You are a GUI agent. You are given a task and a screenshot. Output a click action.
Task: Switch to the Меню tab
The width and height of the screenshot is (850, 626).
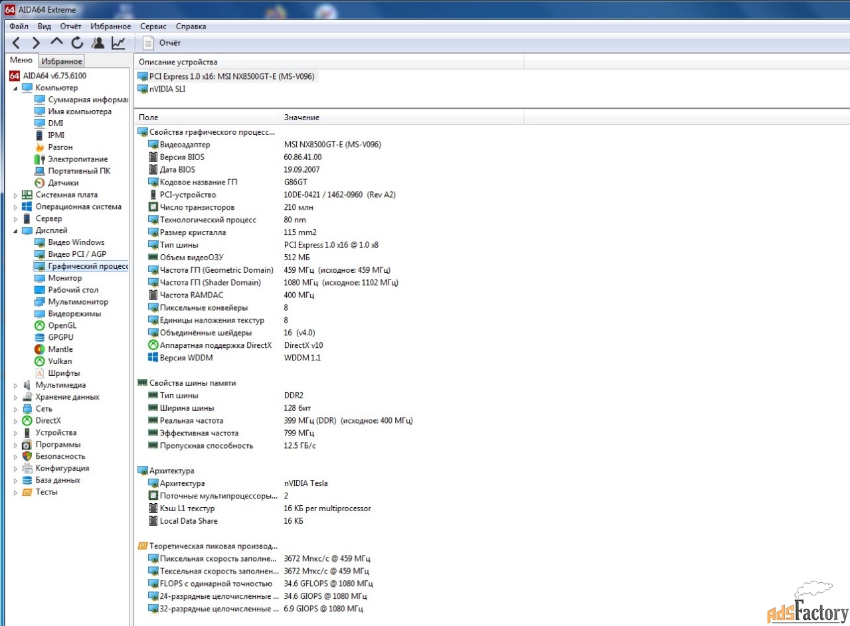point(21,60)
